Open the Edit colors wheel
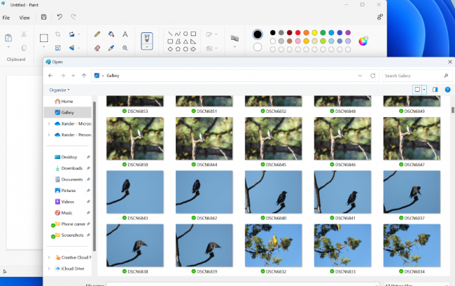Image resolution: width=455 pixels, height=286 pixels. (x=363, y=41)
